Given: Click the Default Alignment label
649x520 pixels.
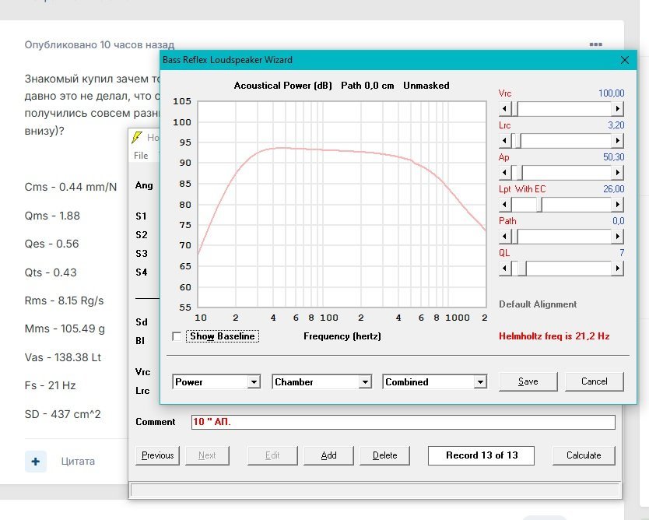Looking at the screenshot, I should (538, 304).
